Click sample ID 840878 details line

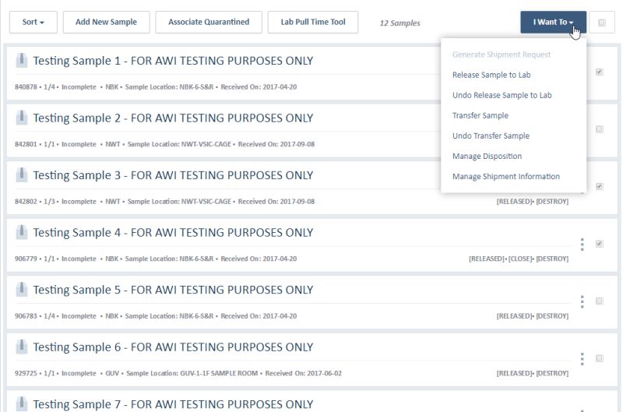pos(156,87)
